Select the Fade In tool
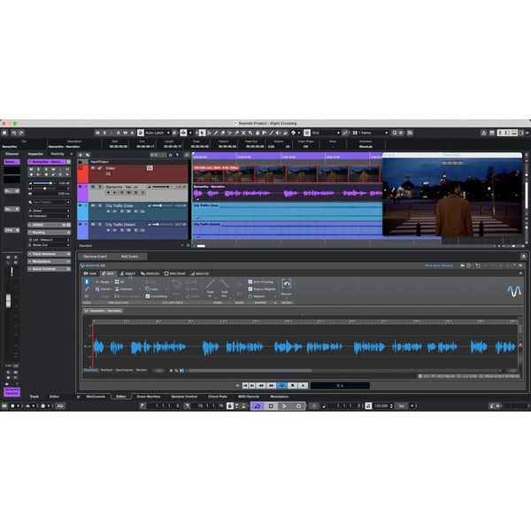This screenshot has height=531, width=531. (x=211, y=288)
